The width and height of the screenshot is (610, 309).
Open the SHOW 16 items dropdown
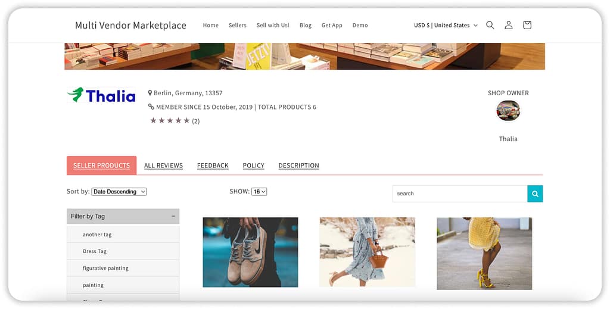coord(259,192)
